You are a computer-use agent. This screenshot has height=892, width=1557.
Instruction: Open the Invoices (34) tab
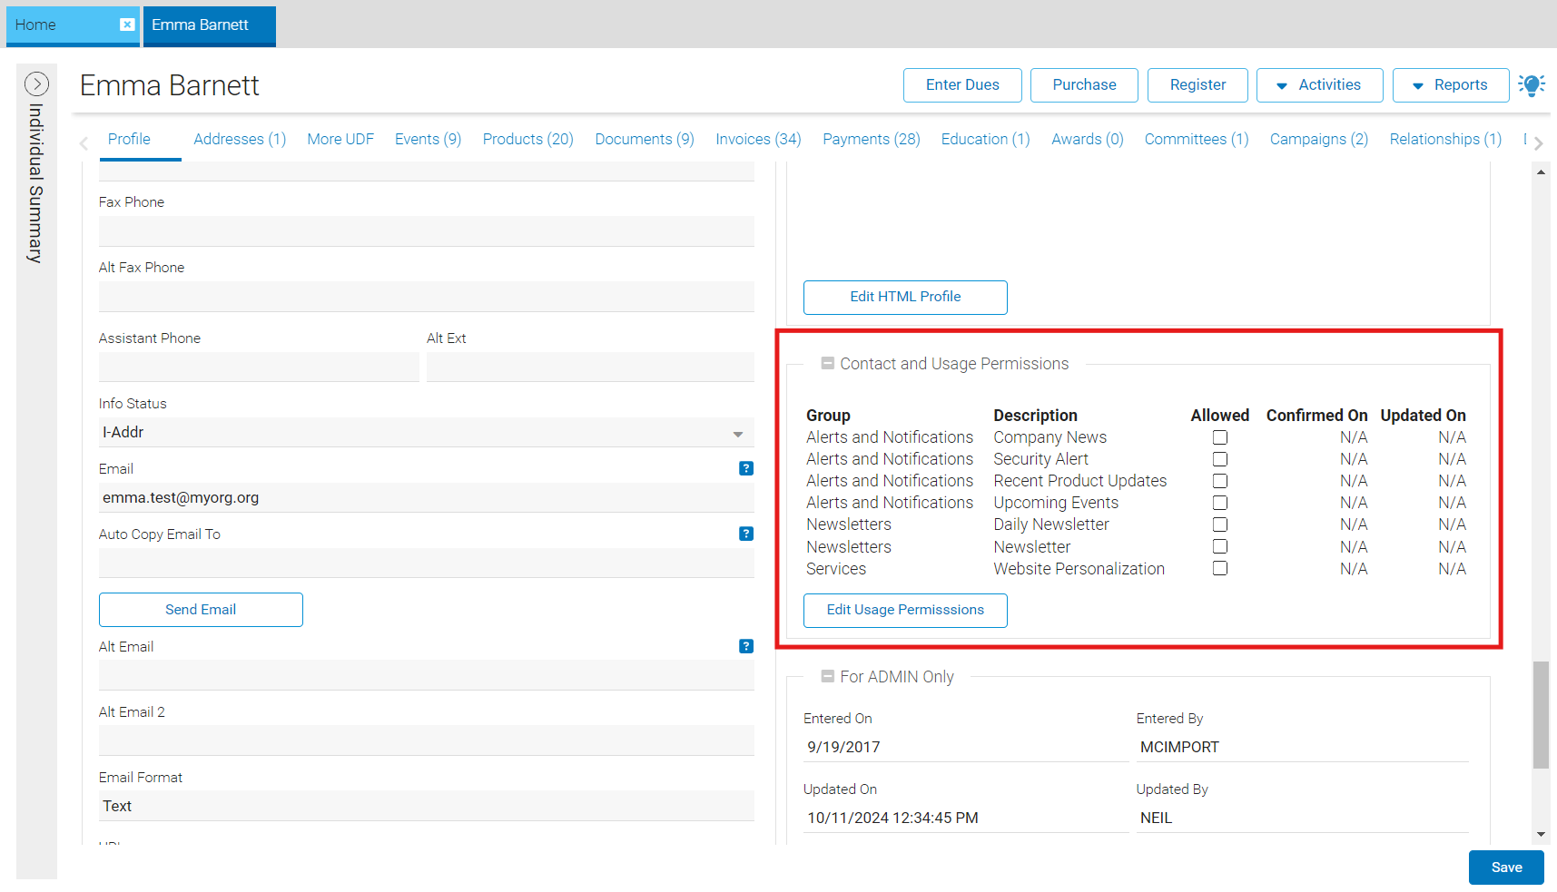point(758,139)
